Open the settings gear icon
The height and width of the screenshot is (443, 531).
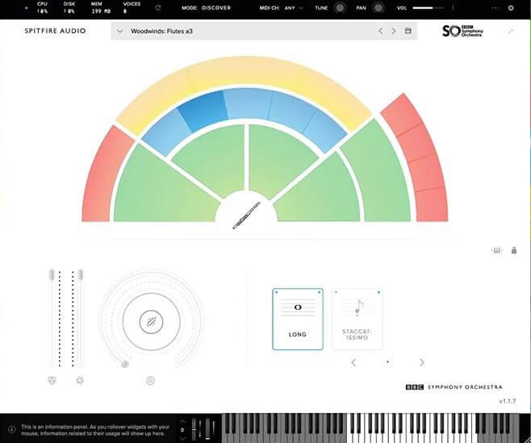coord(510,8)
